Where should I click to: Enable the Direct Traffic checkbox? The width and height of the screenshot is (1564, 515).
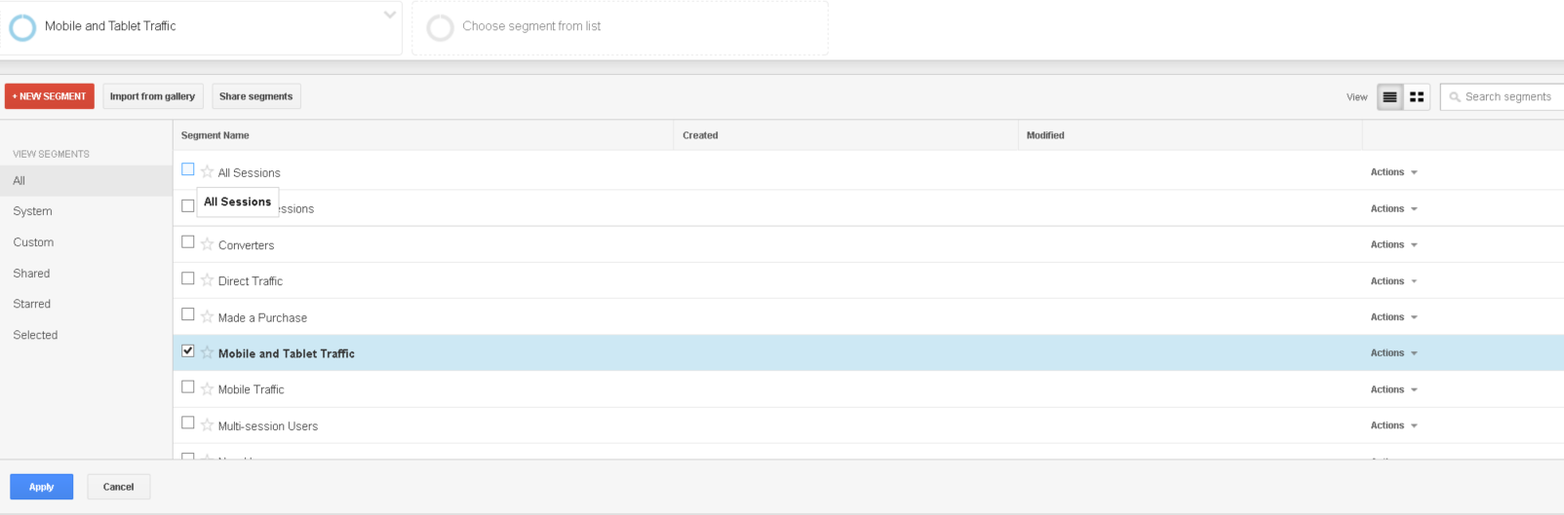[x=188, y=278]
